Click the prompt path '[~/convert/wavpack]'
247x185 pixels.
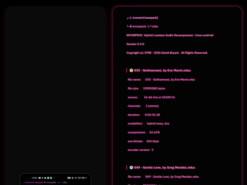tap(144, 18)
